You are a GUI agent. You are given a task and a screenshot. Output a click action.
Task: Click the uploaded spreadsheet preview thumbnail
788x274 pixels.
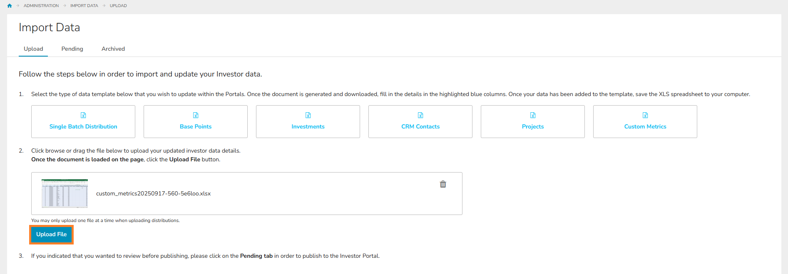pyautogui.click(x=65, y=193)
